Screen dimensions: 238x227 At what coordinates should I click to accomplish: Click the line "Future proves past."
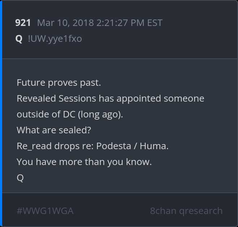(x=59, y=83)
